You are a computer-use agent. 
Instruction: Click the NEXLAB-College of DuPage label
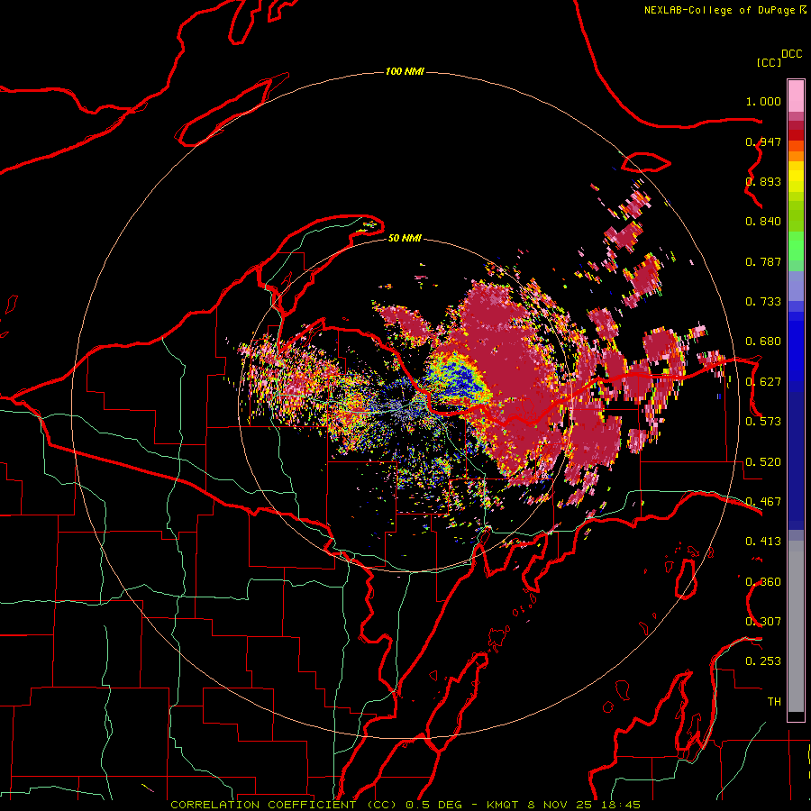click(719, 10)
